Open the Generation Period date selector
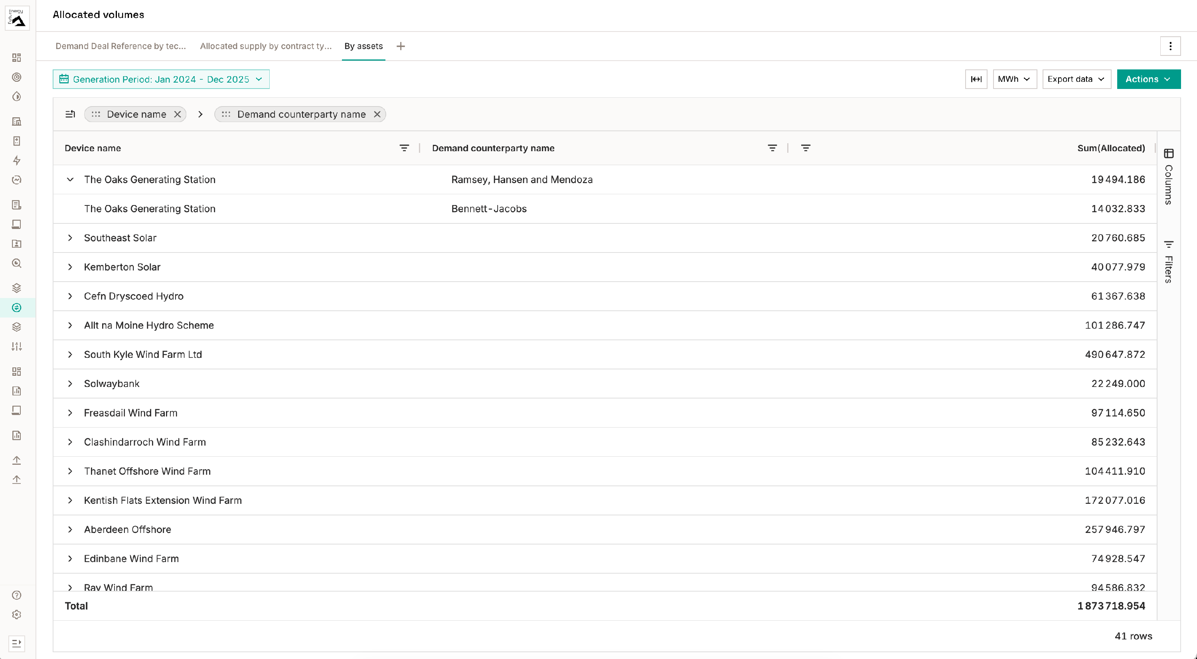This screenshot has width=1197, height=659. point(161,79)
